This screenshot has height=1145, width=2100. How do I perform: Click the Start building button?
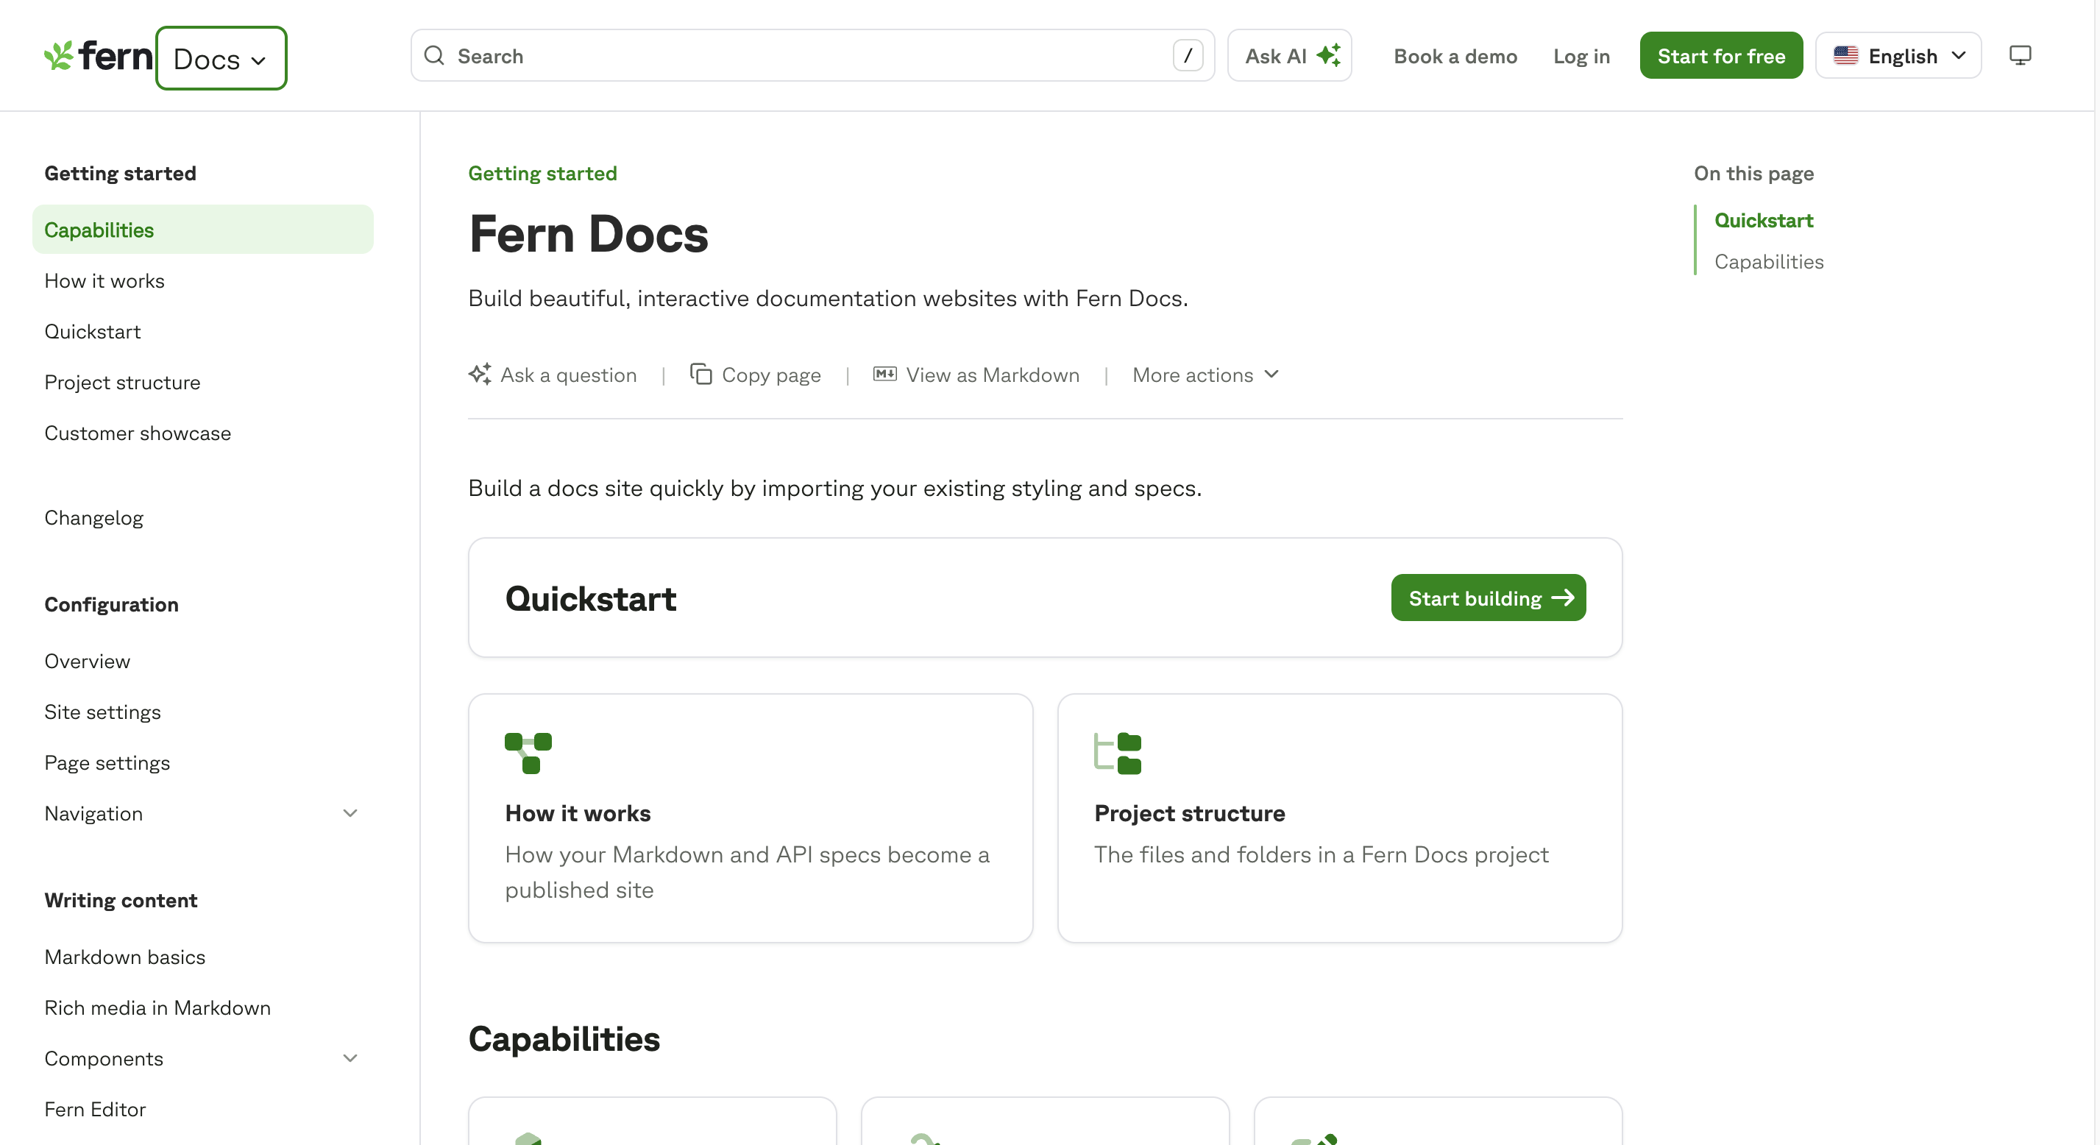pos(1488,598)
